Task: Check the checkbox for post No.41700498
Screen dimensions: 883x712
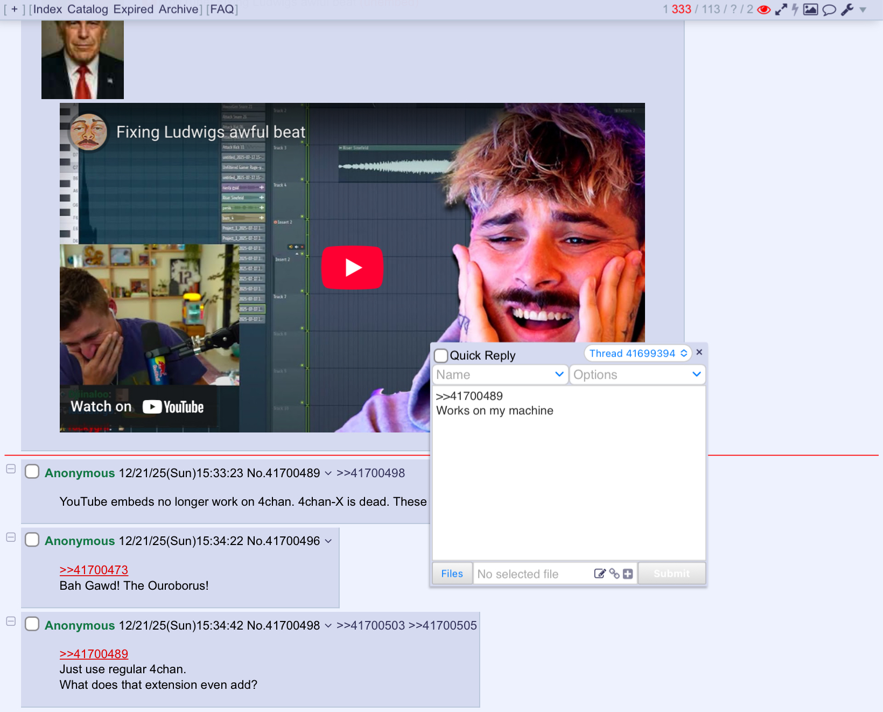Action: [x=32, y=624]
